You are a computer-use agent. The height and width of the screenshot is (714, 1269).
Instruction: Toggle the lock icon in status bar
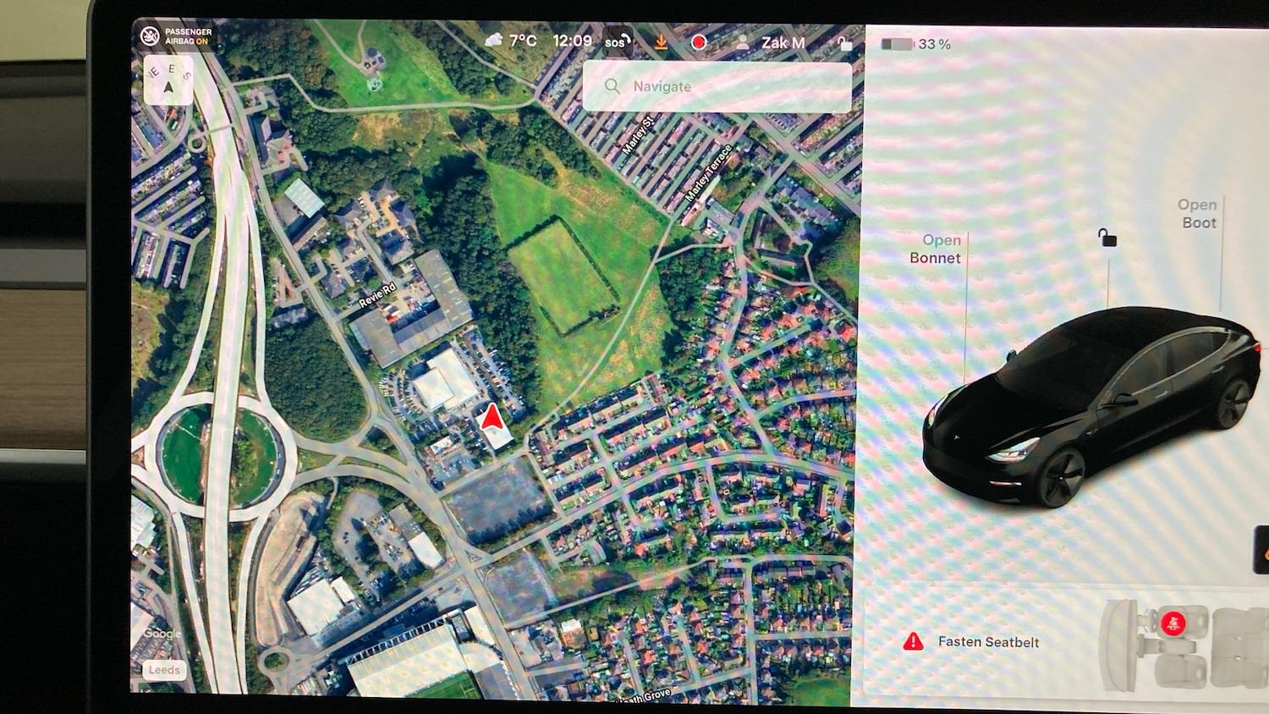coord(843,43)
